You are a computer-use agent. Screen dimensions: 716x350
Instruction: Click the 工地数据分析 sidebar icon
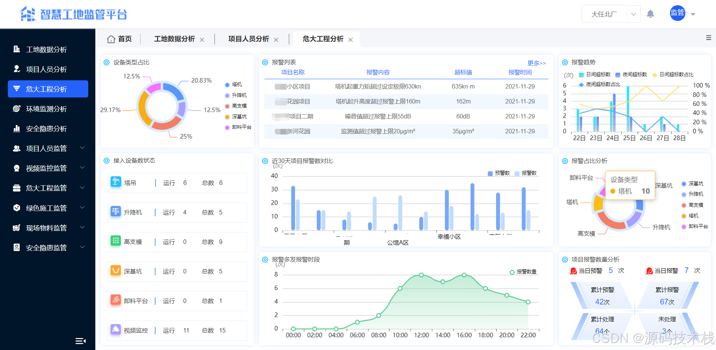coord(16,49)
